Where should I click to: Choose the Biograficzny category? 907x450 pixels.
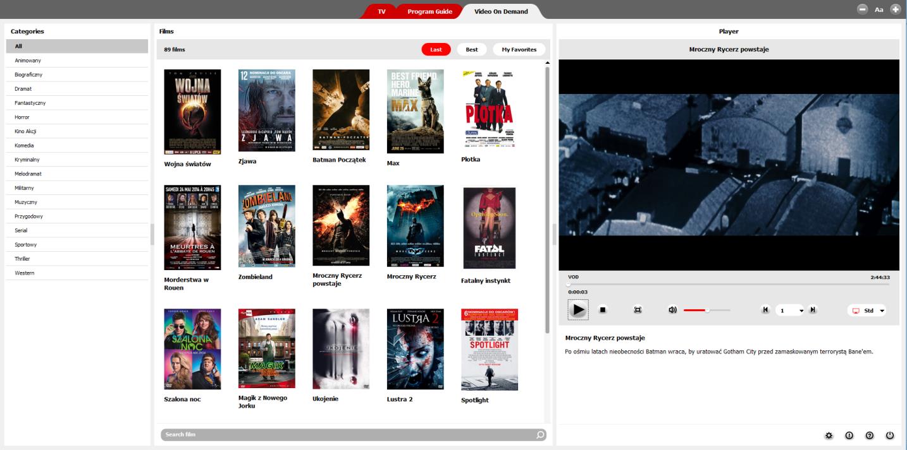coord(77,74)
